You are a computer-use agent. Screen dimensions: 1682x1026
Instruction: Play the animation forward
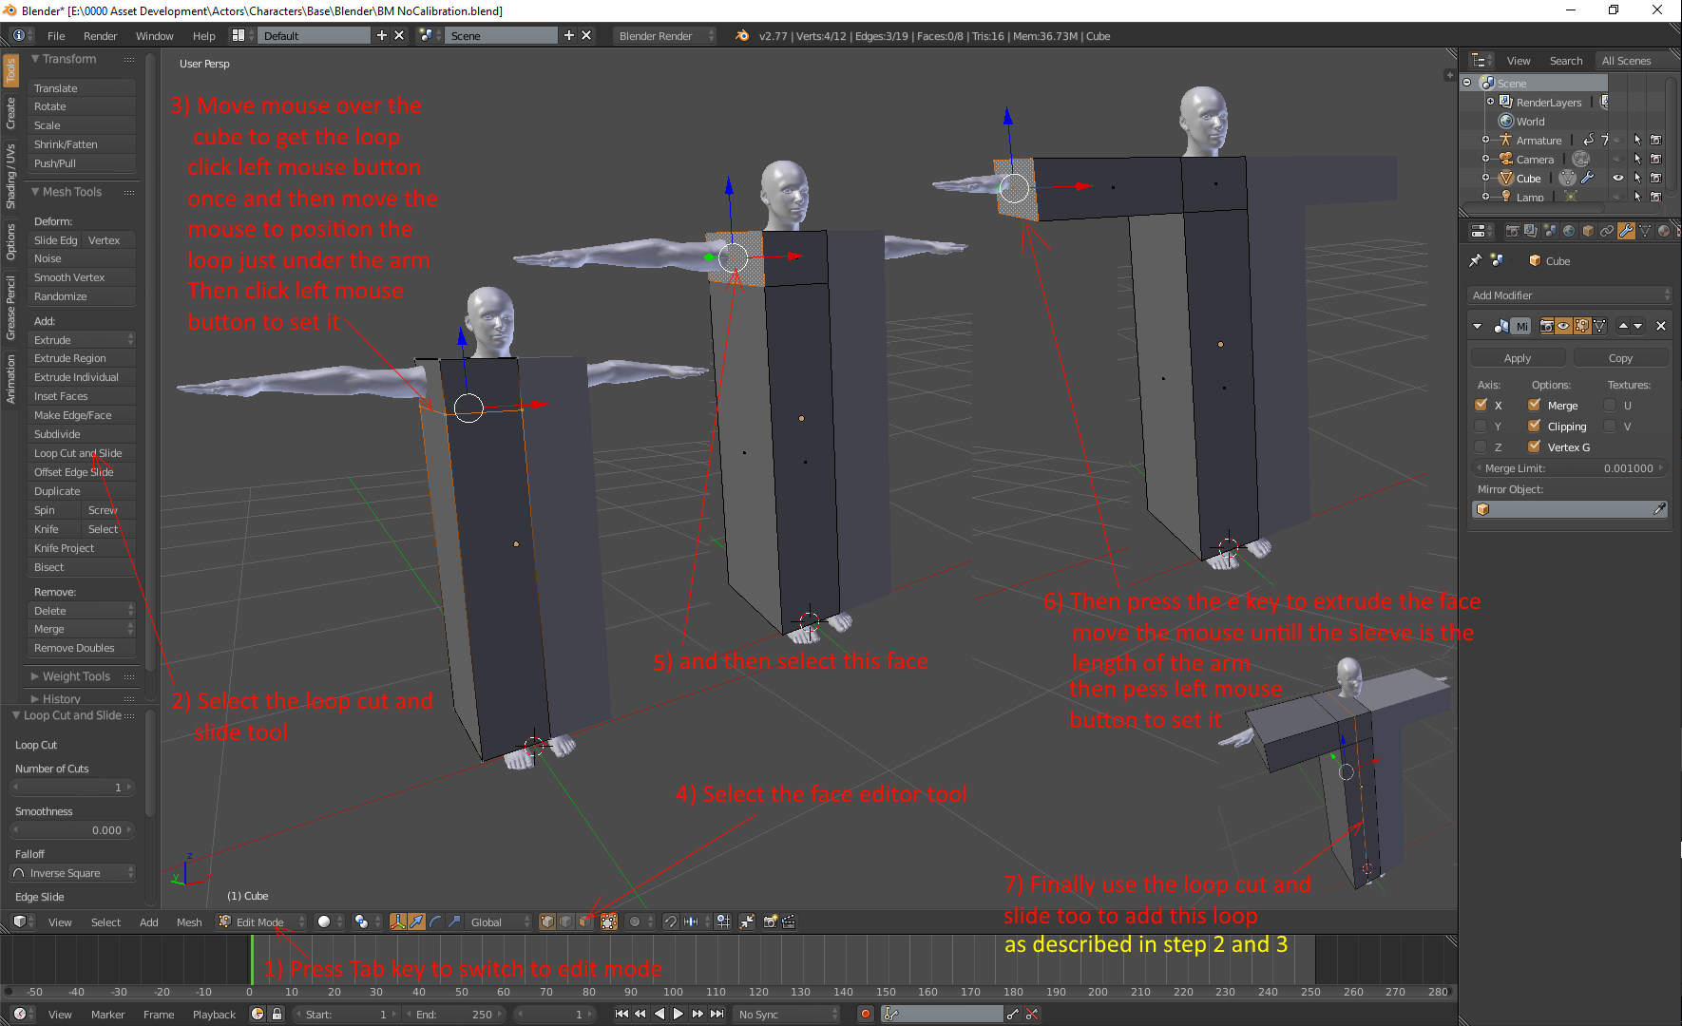[678, 1014]
